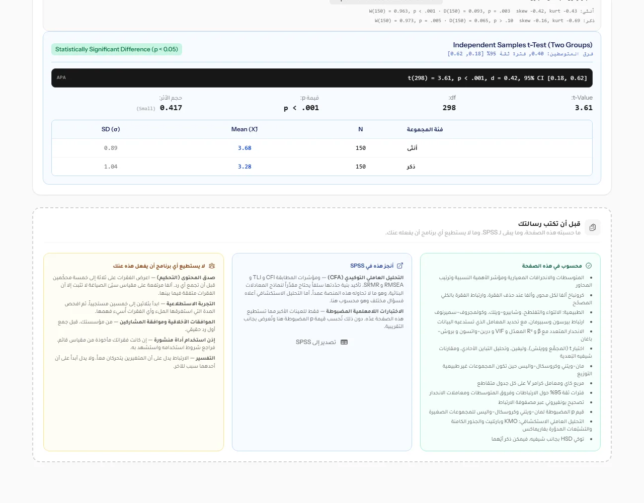The height and width of the screenshot is (503, 644).
Task: Click the تصدير إلى SPSS export button
Action: (322, 342)
